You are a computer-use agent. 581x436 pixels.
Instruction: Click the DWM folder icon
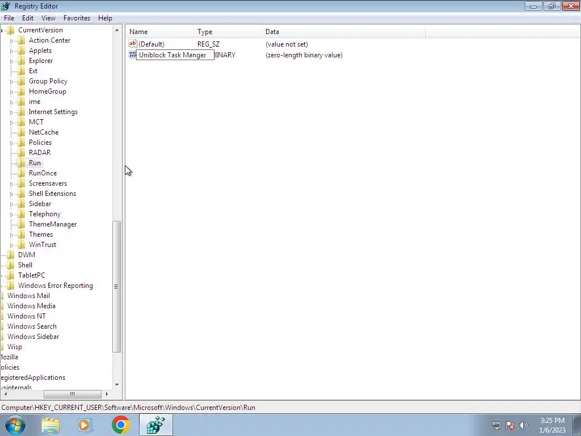[11, 255]
